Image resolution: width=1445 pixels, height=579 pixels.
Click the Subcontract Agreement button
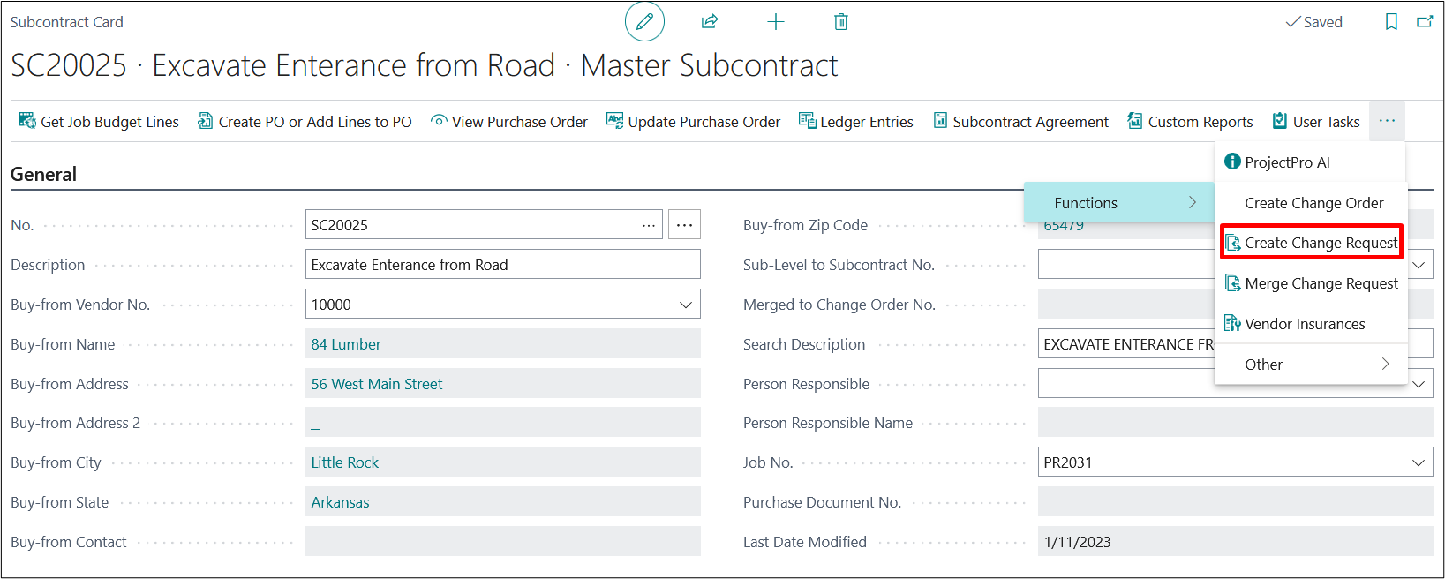click(x=1021, y=122)
